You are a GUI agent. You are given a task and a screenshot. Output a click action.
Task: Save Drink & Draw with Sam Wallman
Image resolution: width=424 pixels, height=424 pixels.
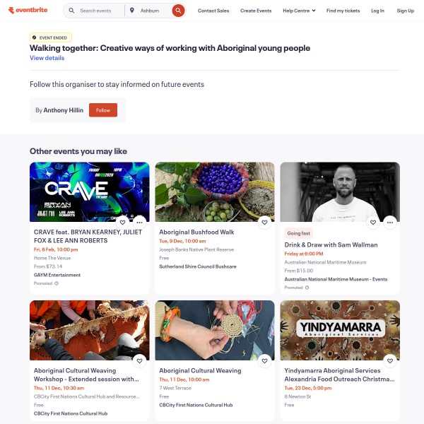tap(373, 223)
